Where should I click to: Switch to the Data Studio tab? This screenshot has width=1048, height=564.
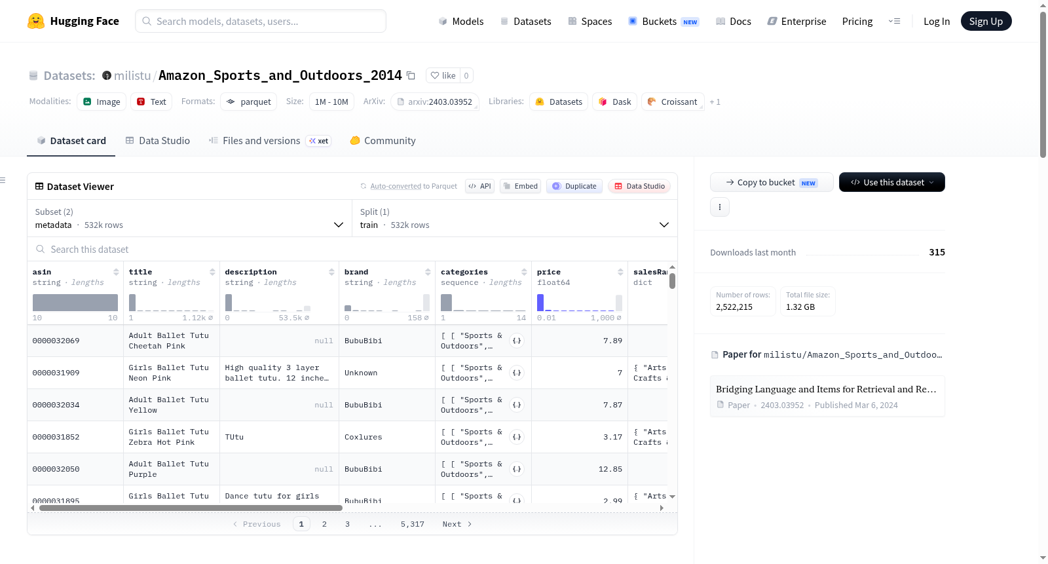(158, 141)
